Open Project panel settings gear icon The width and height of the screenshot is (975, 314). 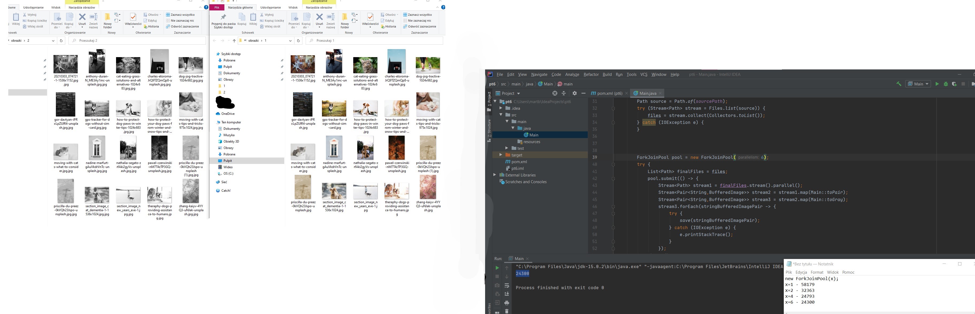[x=575, y=93]
